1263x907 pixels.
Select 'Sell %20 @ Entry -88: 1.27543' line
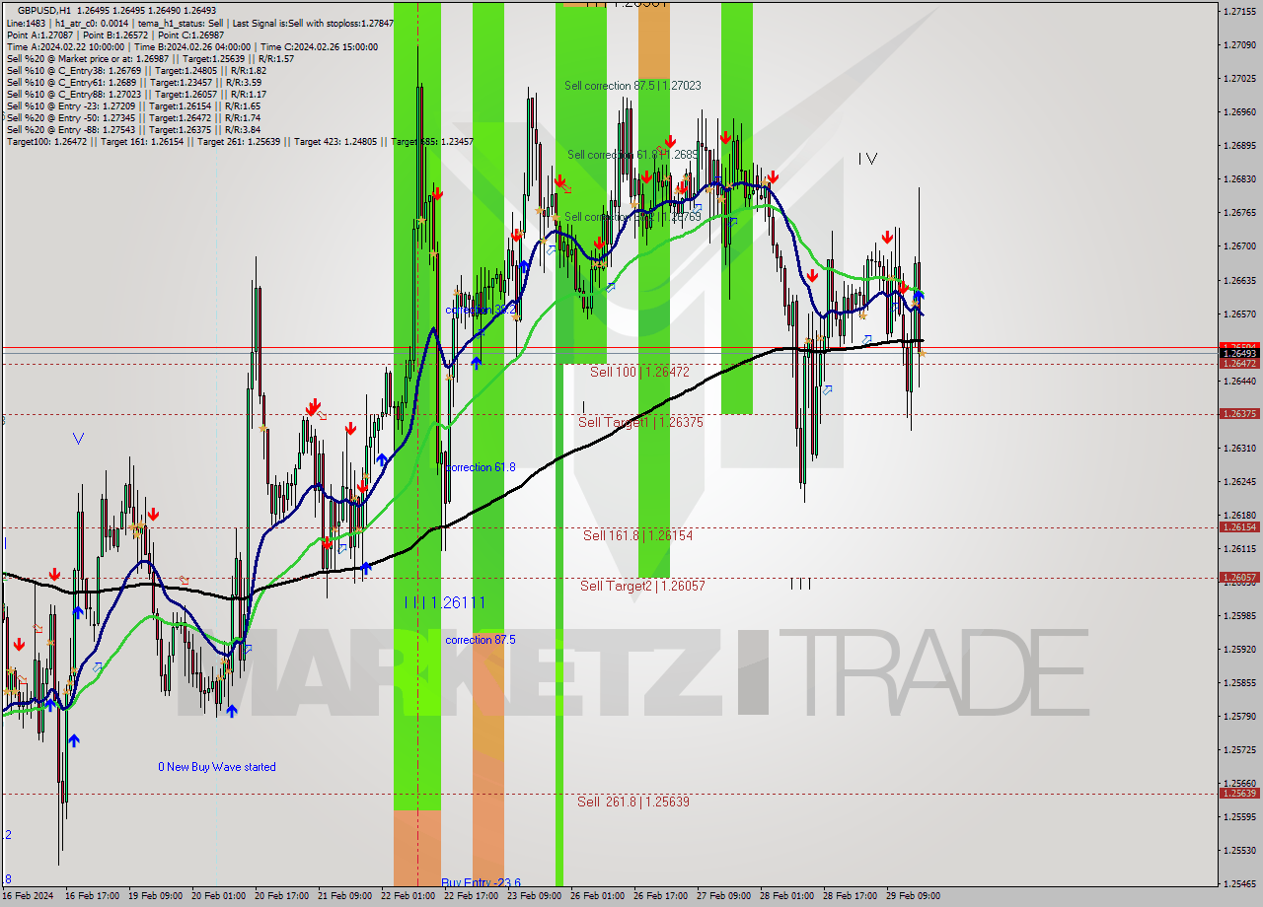tap(133, 129)
